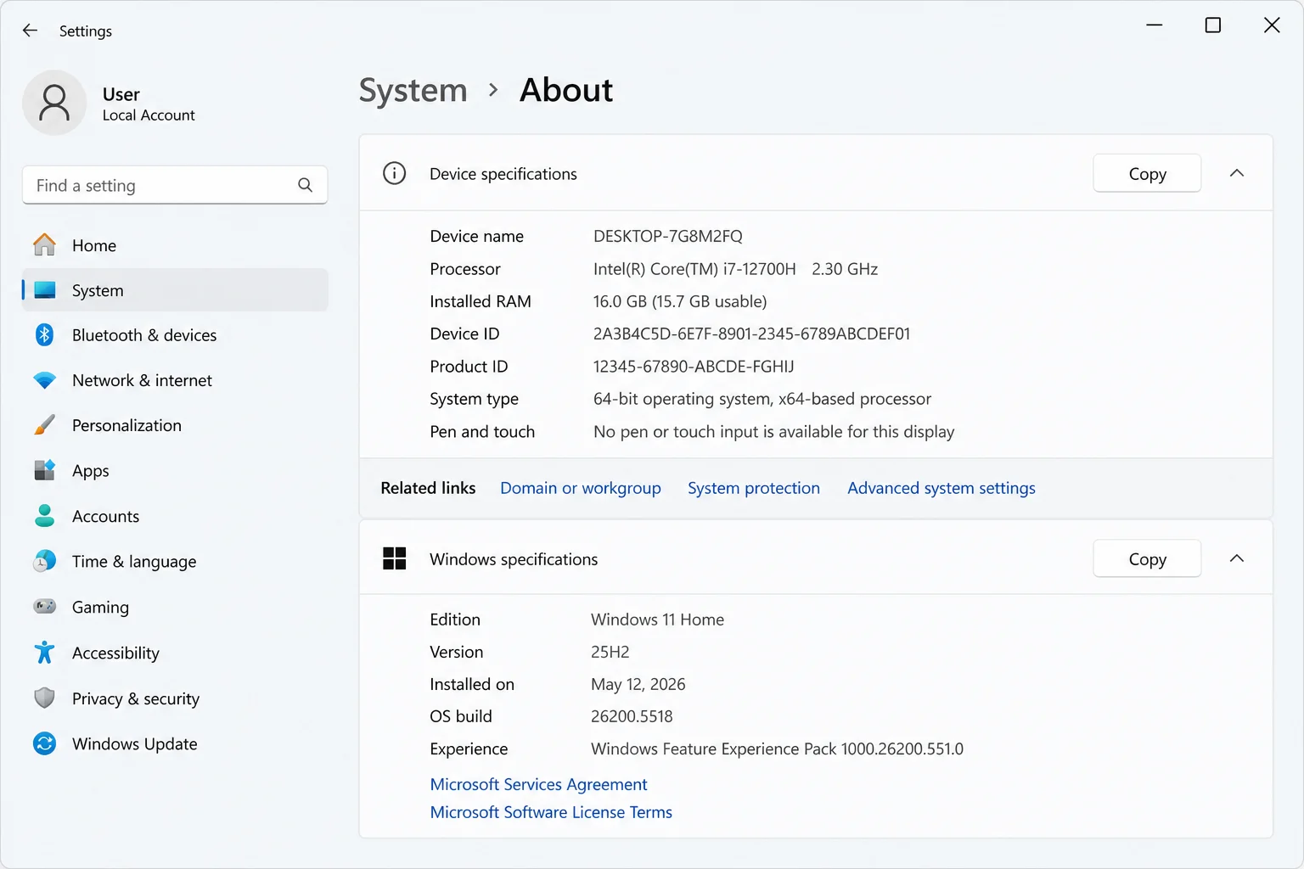This screenshot has height=869, width=1304.
Task: Open Accounts label in sidebar
Action: click(105, 516)
